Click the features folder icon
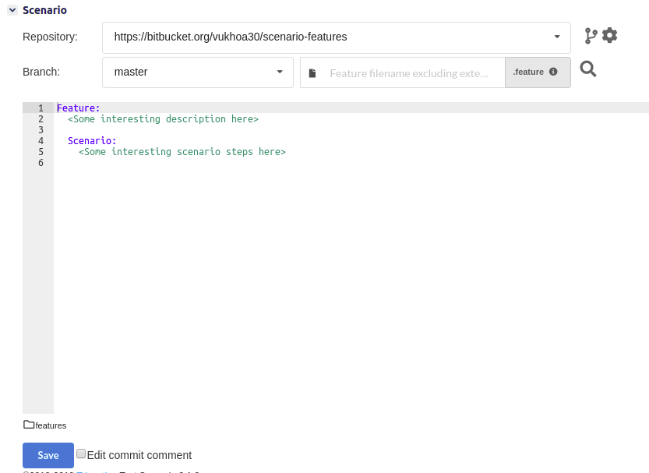The width and height of the screenshot is (649, 473). click(29, 425)
